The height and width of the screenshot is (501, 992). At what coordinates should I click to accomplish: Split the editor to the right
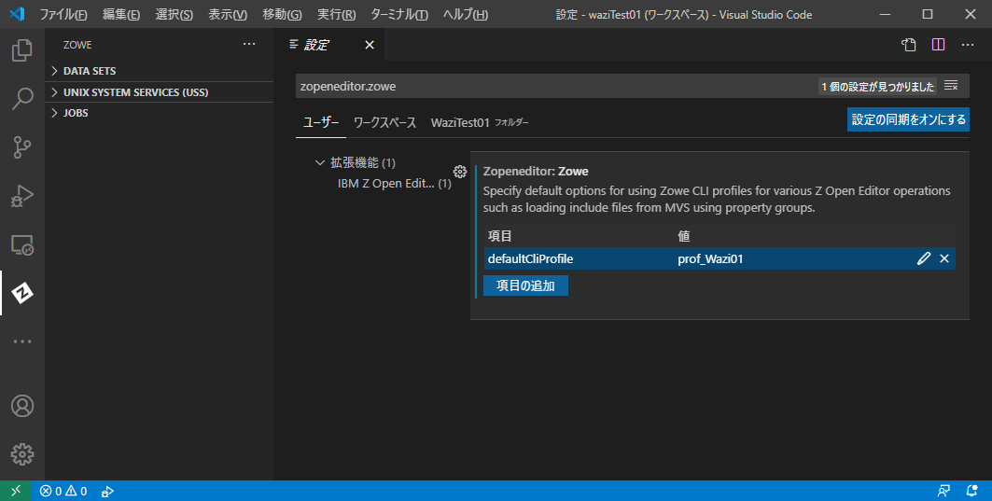pos(938,45)
